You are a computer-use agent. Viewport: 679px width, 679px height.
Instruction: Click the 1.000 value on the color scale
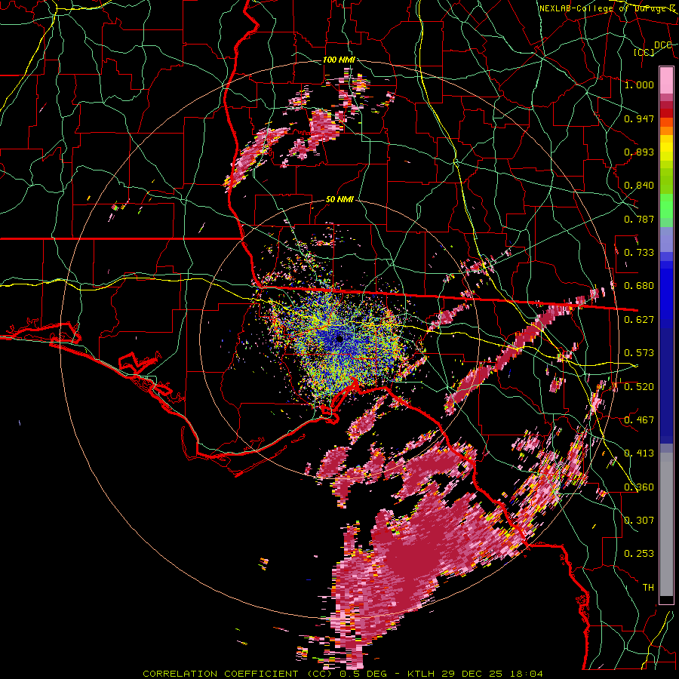pyautogui.click(x=639, y=84)
